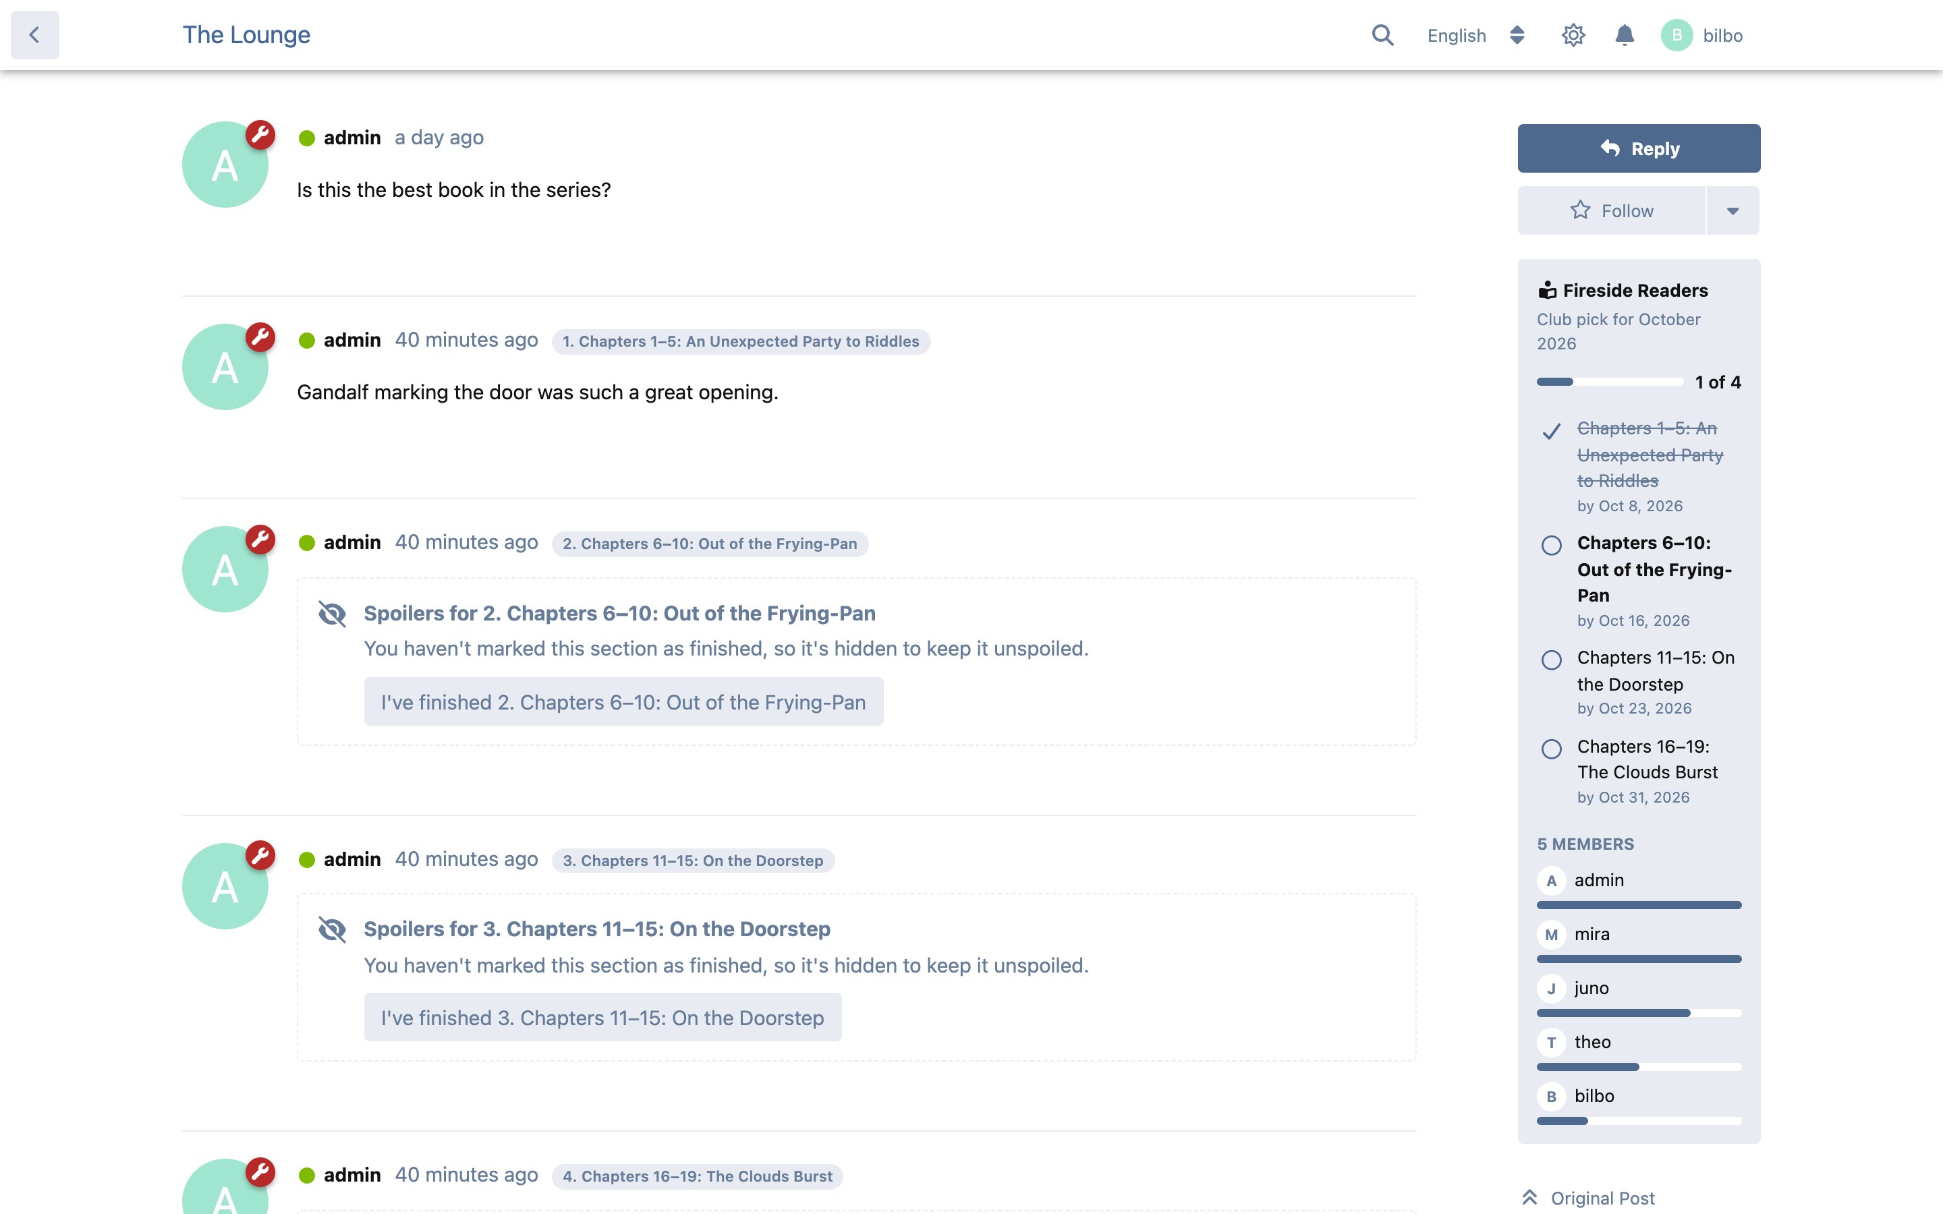1943x1214 pixels.
Task: Click the Reply button
Action: (1639, 148)
